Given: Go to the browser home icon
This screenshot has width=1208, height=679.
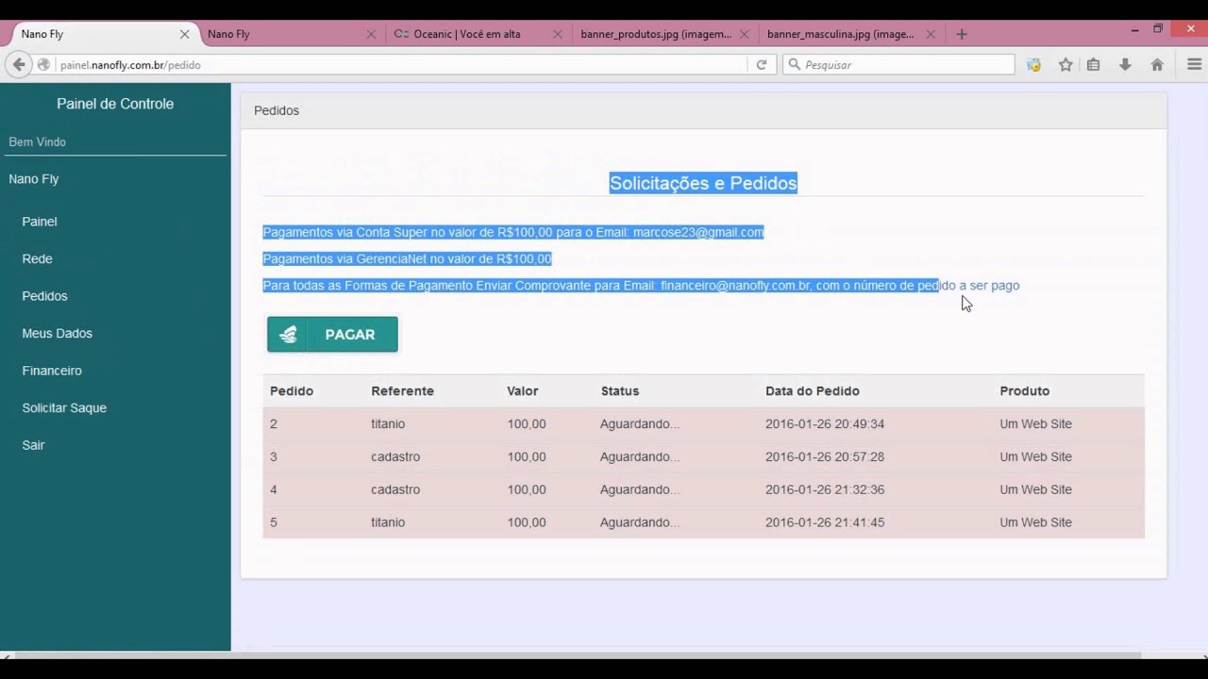Looking at the screenshot, I should (1157, 65).
